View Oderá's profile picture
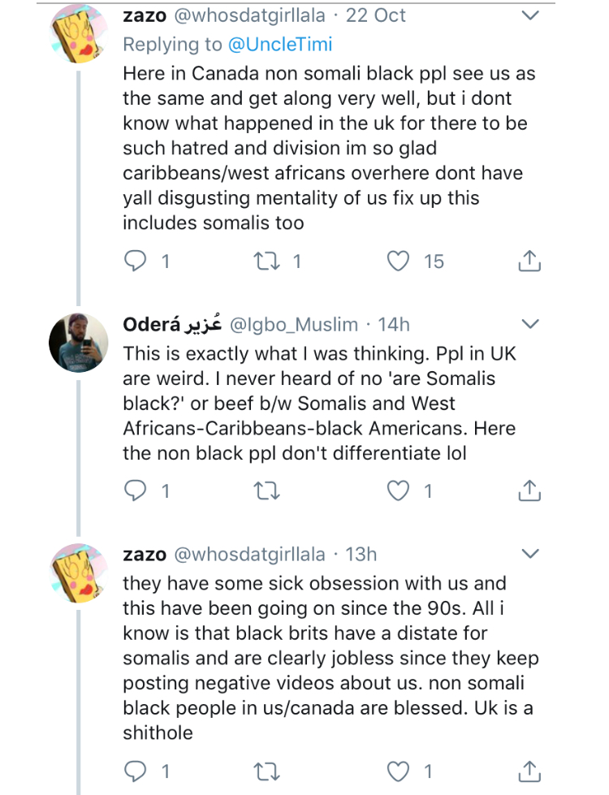 pyautogui.click(x=79, y=341)
